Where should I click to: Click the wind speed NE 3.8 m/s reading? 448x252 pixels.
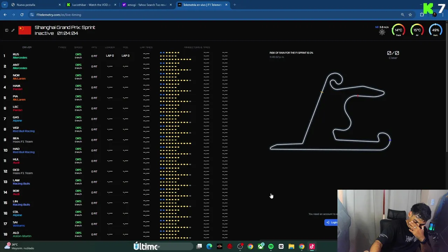[382, 27]
